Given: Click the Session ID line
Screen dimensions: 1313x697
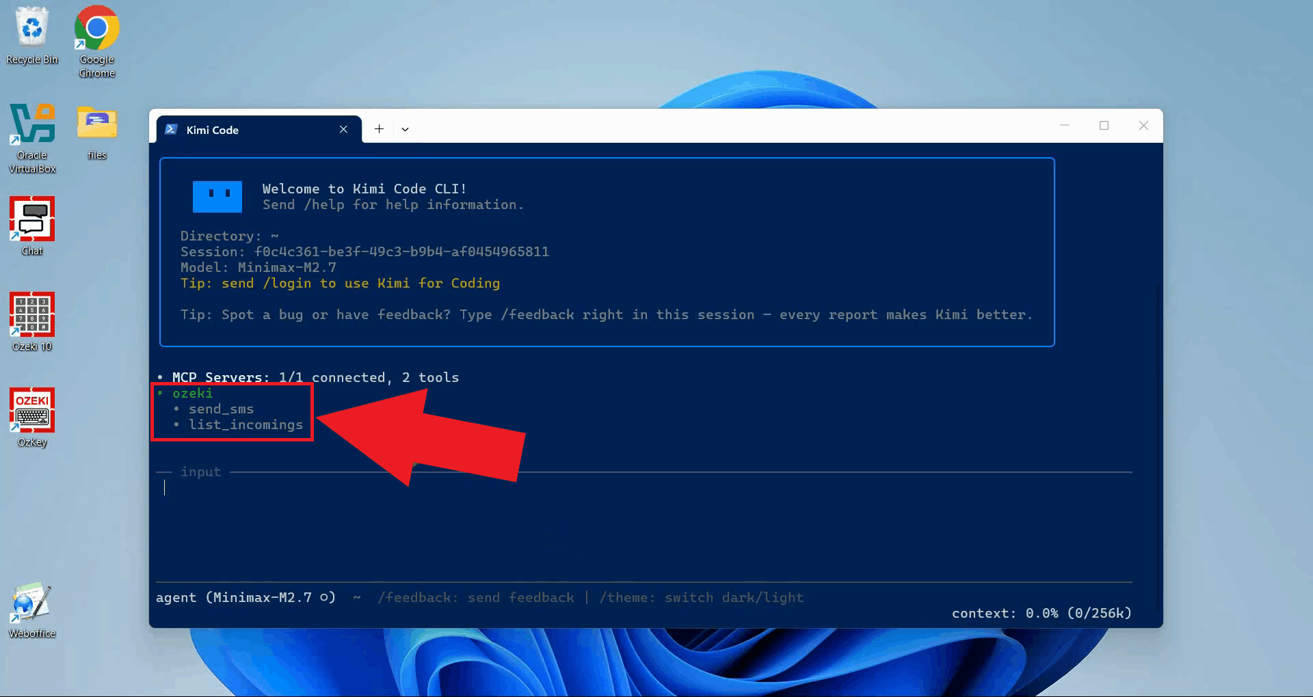Looking at the screenshot, I should [x=364, y=251].
